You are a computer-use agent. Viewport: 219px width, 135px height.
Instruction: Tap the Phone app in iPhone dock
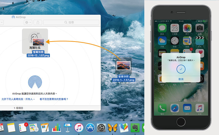(x=162, y=108)
